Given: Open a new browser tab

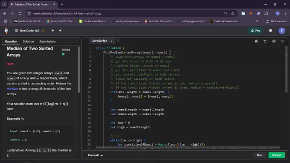Looking at the screenshot, I should coord(62,4).
